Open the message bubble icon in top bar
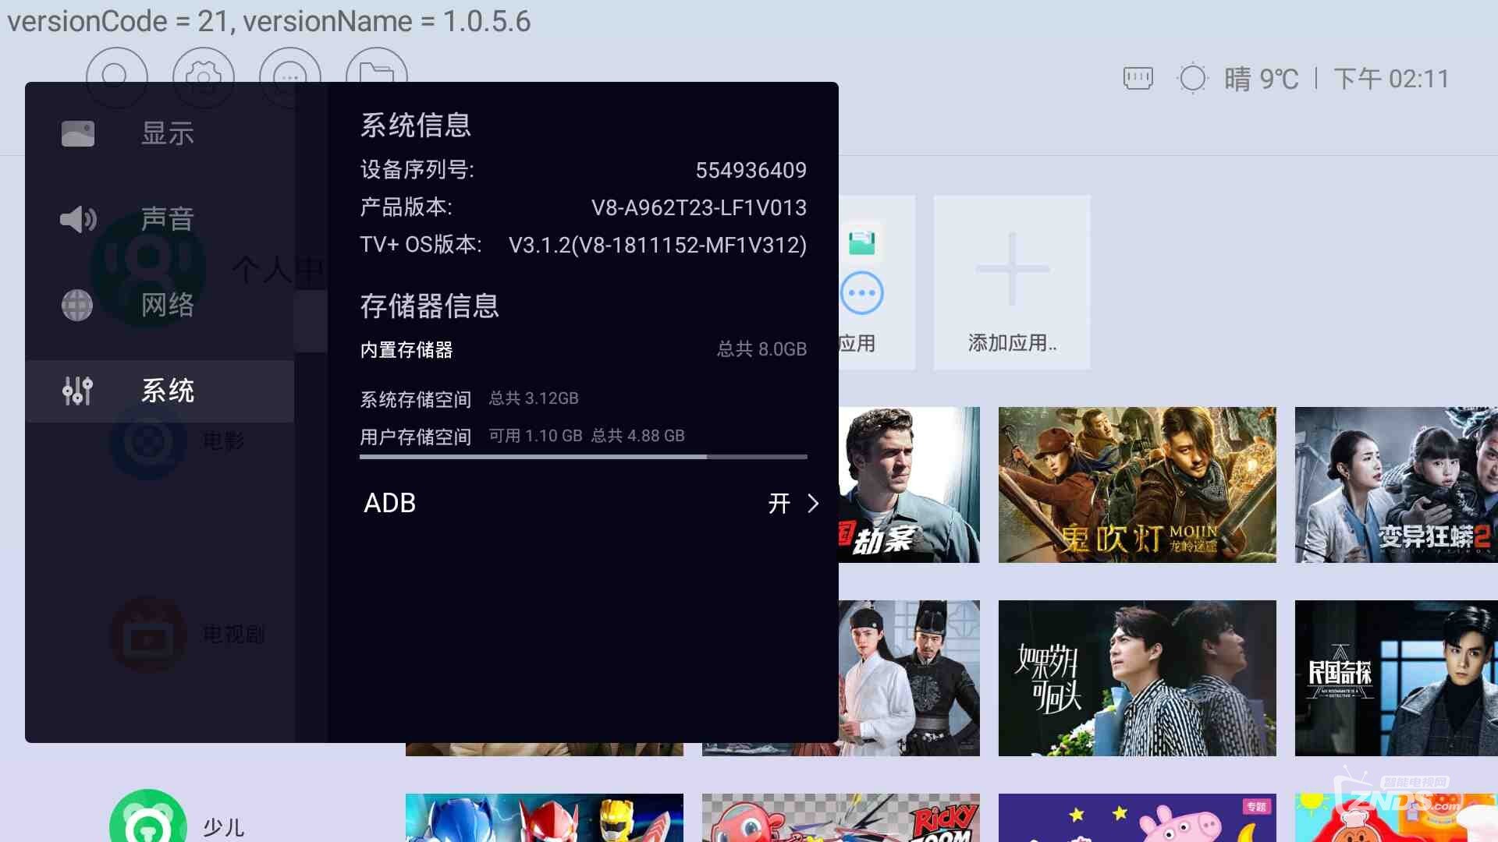 click(289, 76)
